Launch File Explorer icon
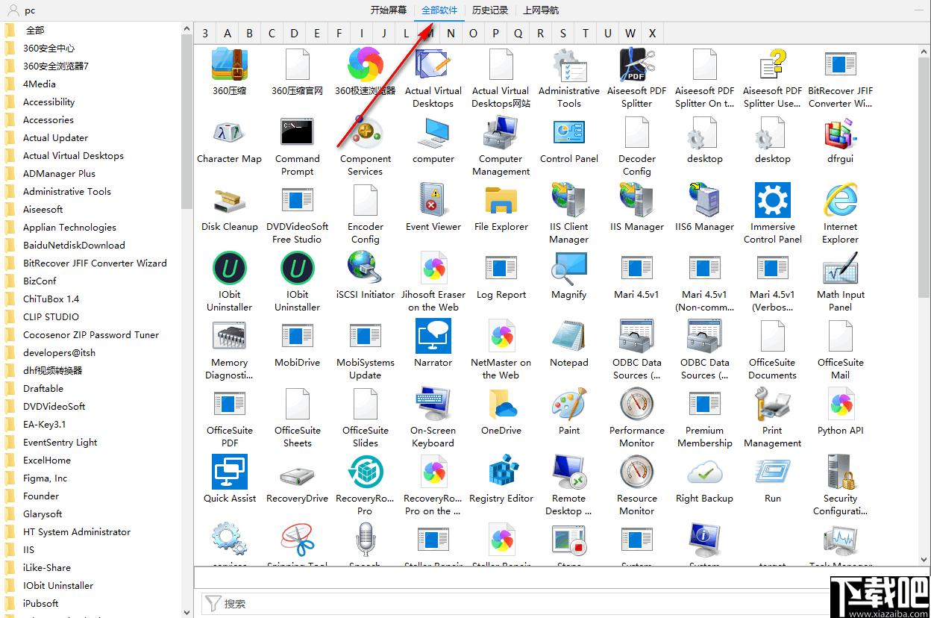 pyautogui.click(x=501, y=200)
